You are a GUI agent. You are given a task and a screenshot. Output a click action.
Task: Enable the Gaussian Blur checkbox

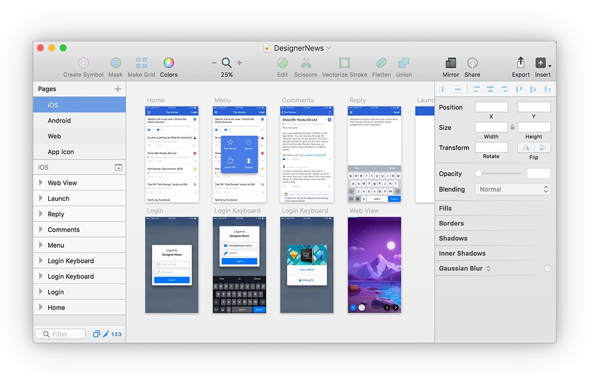(x=547, y=269)
